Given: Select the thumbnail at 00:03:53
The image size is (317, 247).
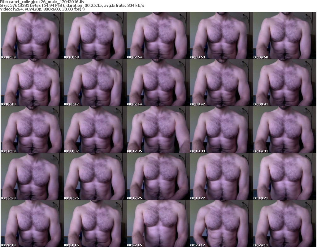Looking at the screenshot, I should (222, 36).
